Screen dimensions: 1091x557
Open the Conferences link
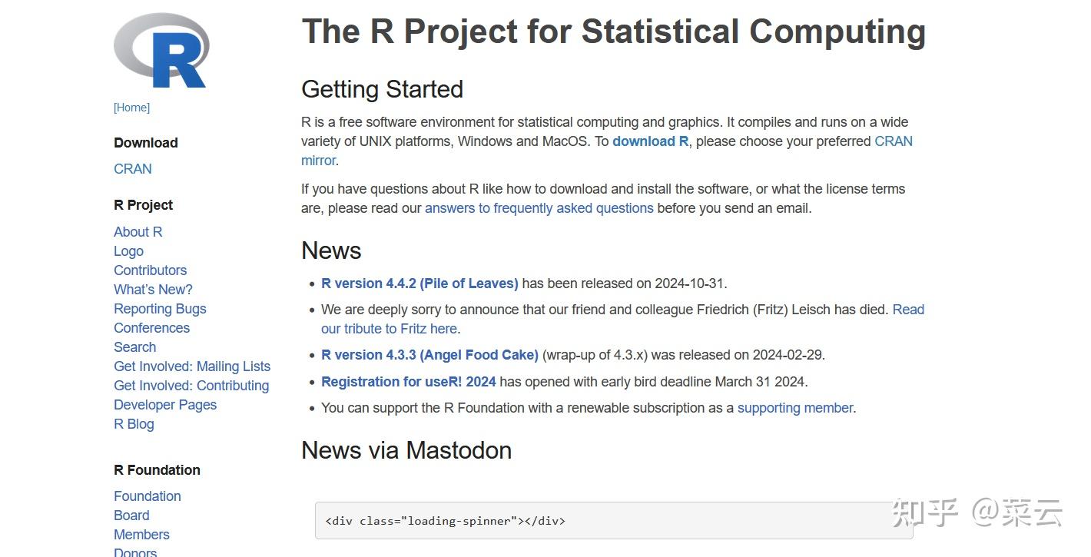click(151, 328)
